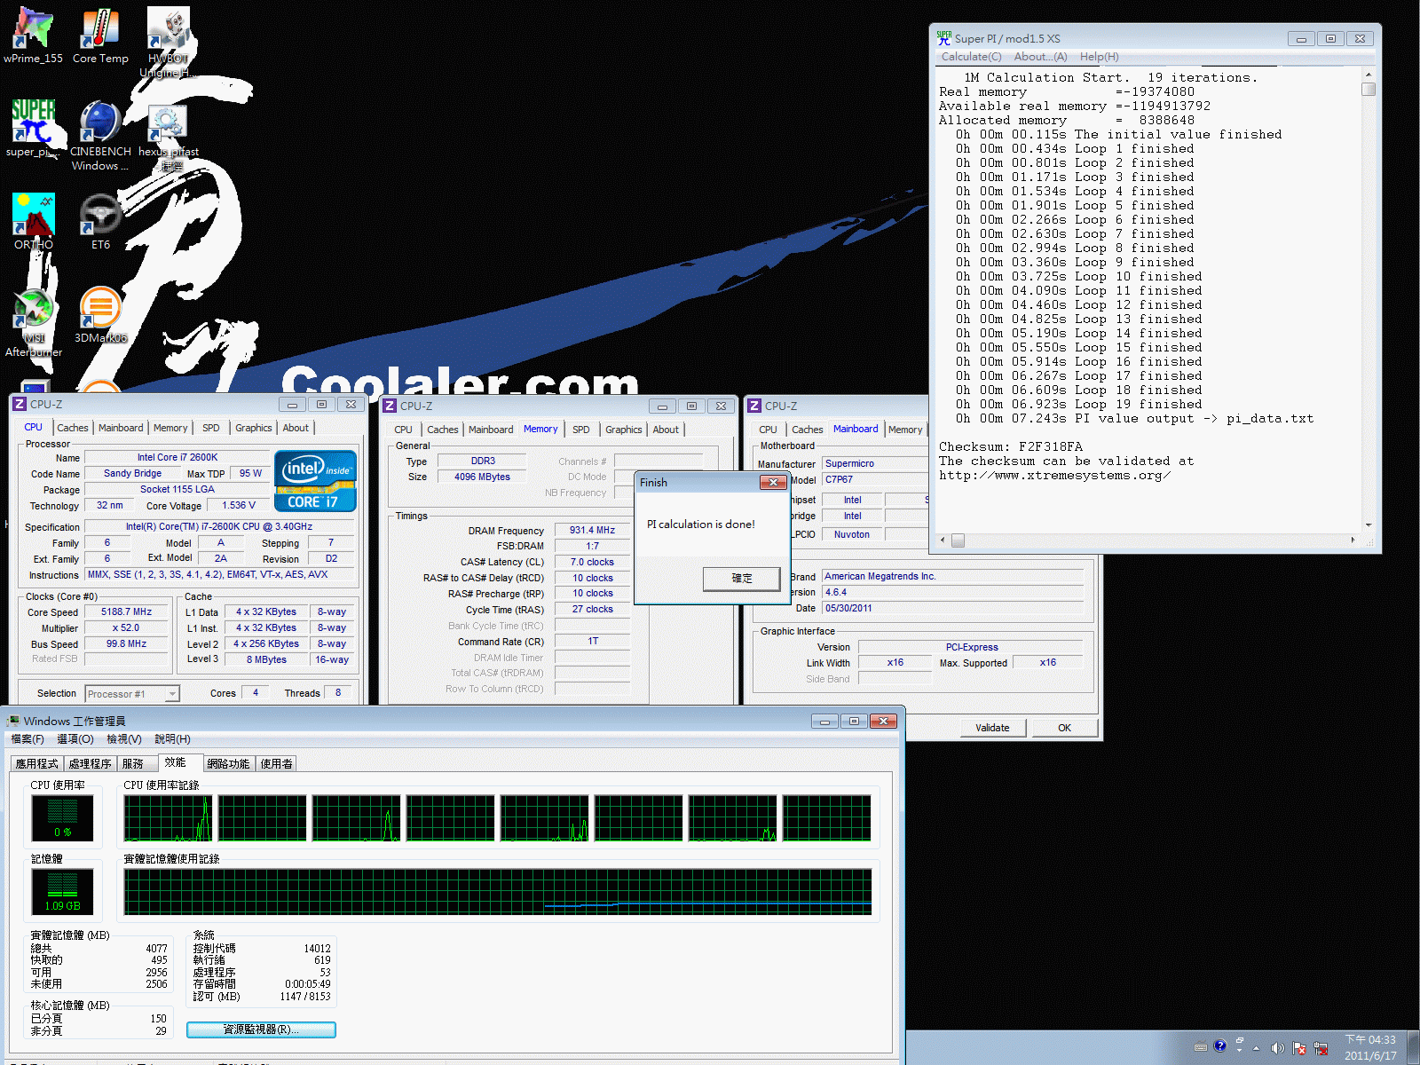Open the Calculate(C) menu in Super PI

click(971, 57)
